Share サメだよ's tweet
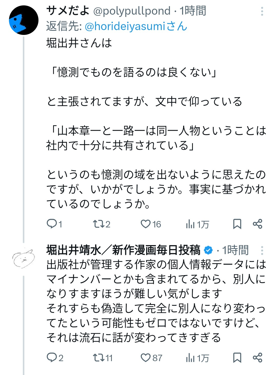 click(x=257, y=224)
